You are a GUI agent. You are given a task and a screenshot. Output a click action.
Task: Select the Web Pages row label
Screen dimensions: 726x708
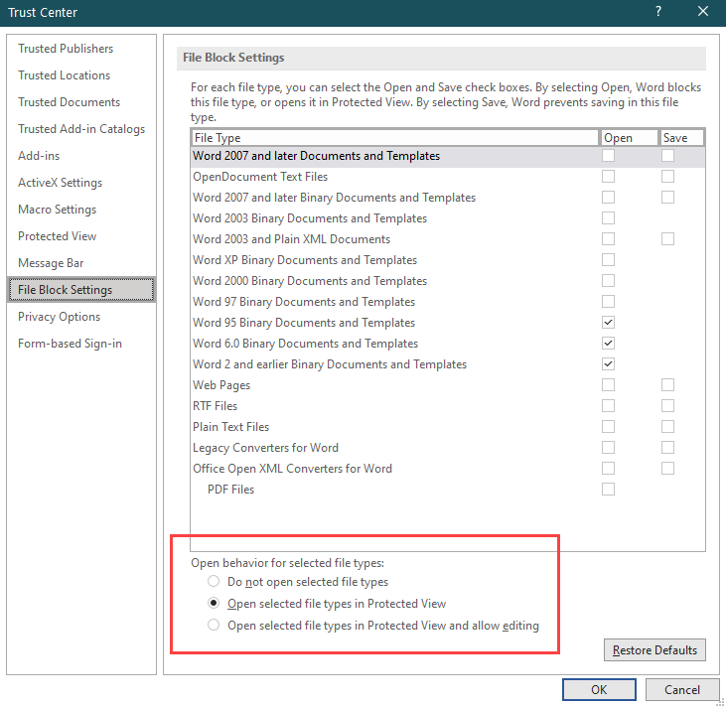point(221,385)
